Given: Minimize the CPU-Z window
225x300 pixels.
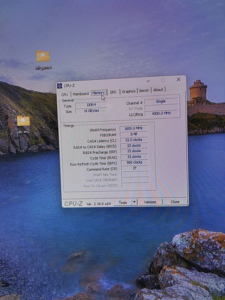Looking at the screenshot, I should (x=148, y=81).
